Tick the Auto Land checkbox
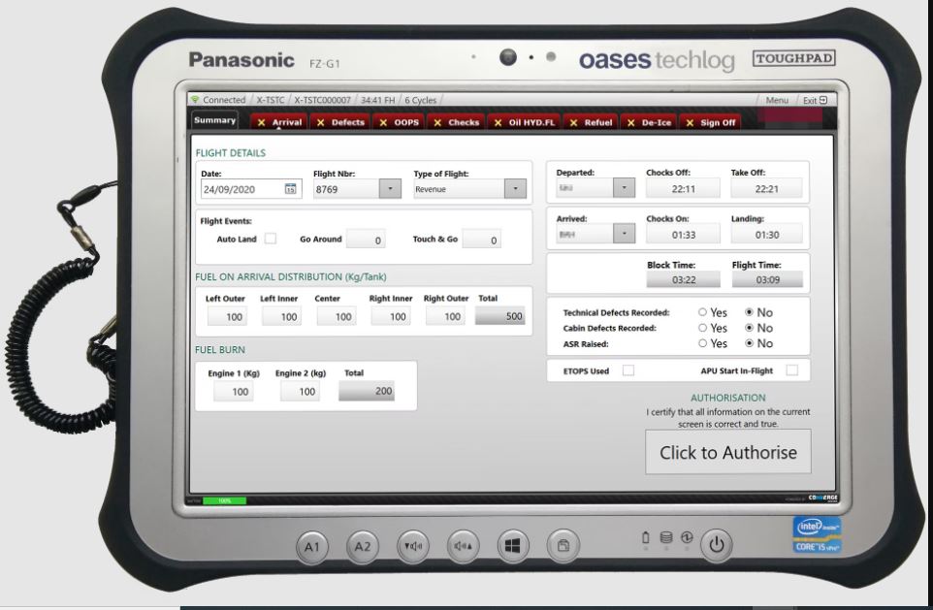 pyautogui.click(x=271, y=239)
